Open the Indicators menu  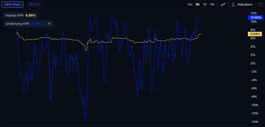245,4
